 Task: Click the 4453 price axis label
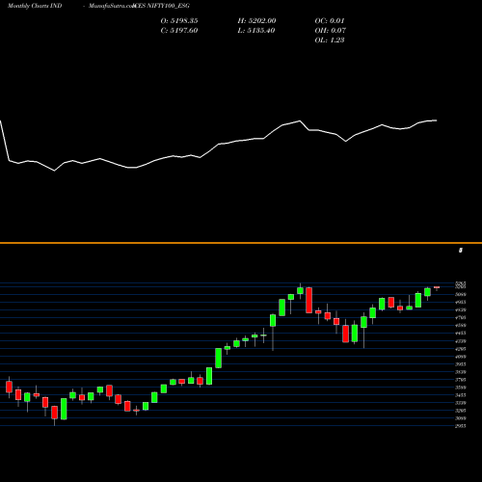tap(461, 334)
